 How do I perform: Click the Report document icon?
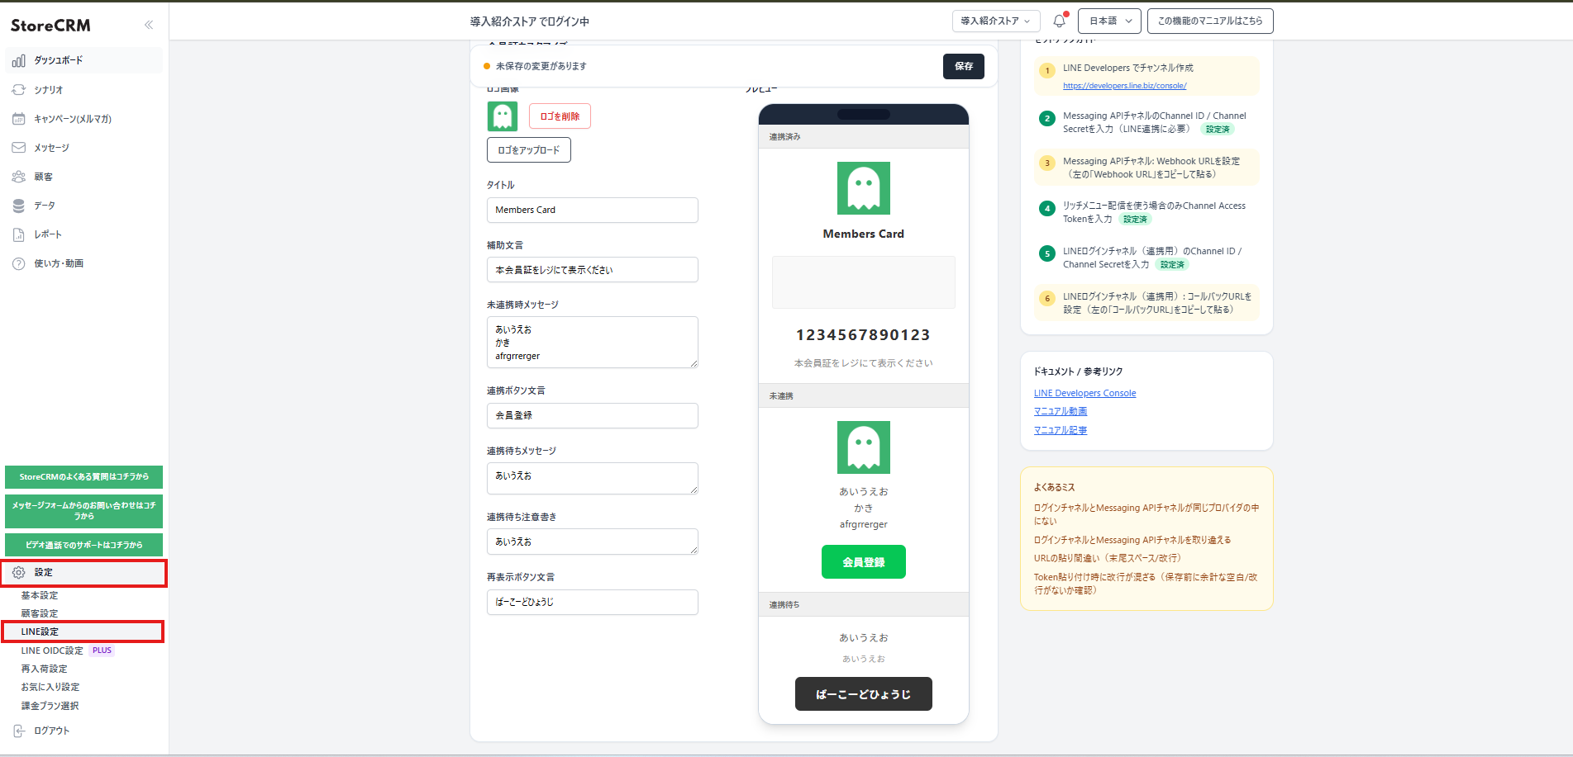coord(18,234)
